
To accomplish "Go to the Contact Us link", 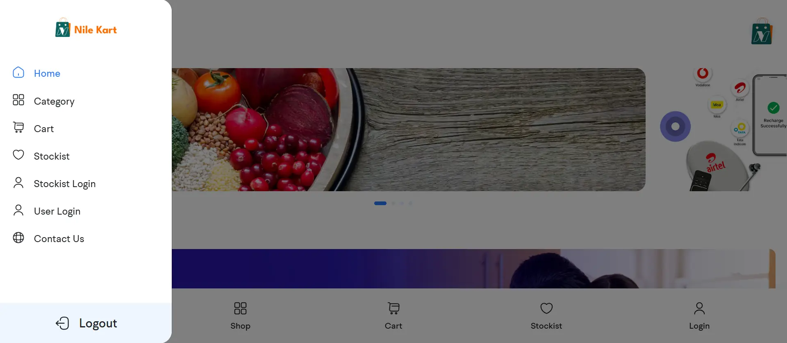I will click(59, 239).
